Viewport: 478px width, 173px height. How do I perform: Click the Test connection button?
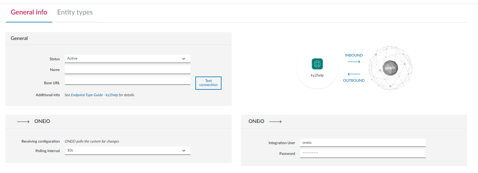pyautogui.click(x=208, y=83)
